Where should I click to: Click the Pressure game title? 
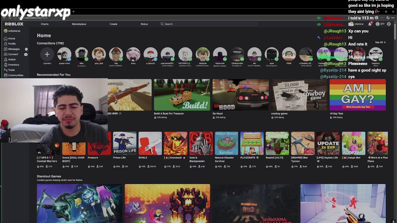pyautogui.click(x=93, y=158)
